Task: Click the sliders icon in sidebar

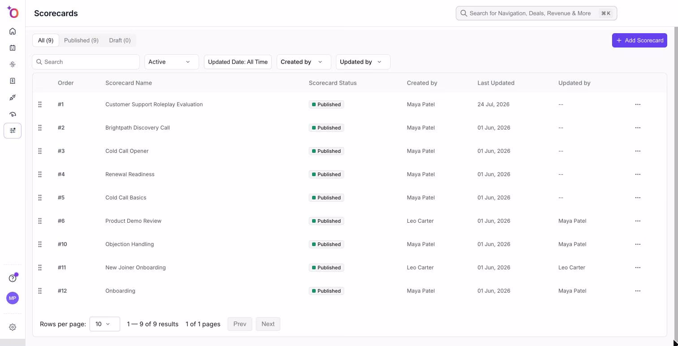Action: (x=13, y=130)
